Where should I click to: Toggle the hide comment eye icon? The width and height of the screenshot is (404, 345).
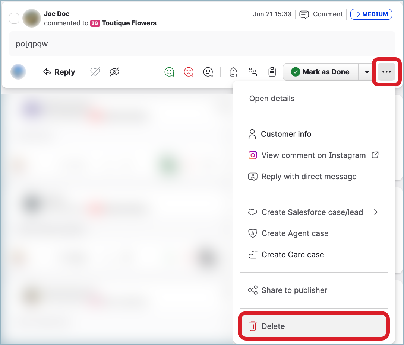[x=114, y=72]
